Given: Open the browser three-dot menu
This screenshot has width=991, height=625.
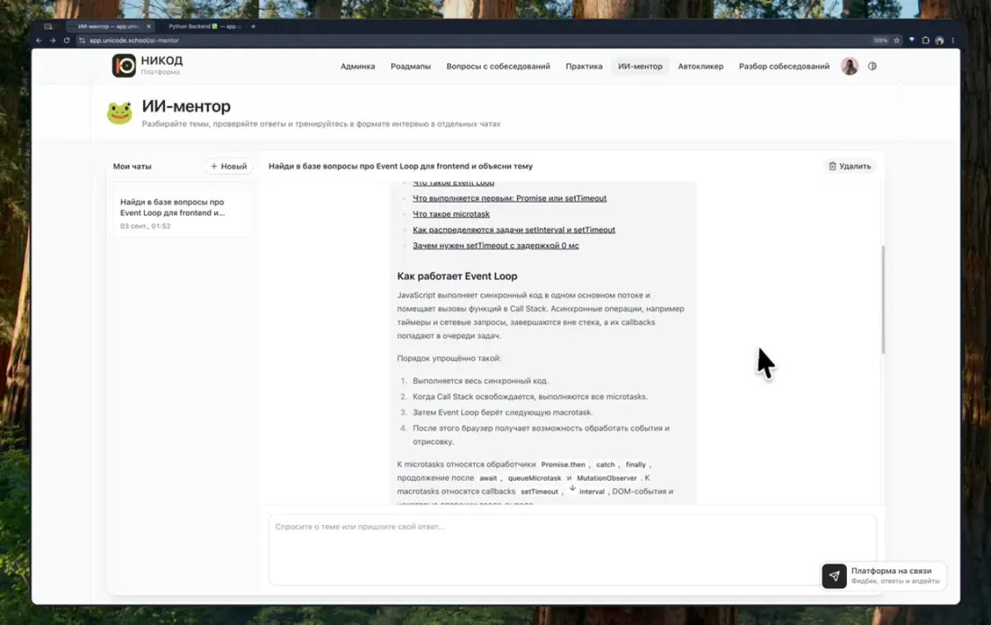Looking at the screenshot, I should 953,41.
